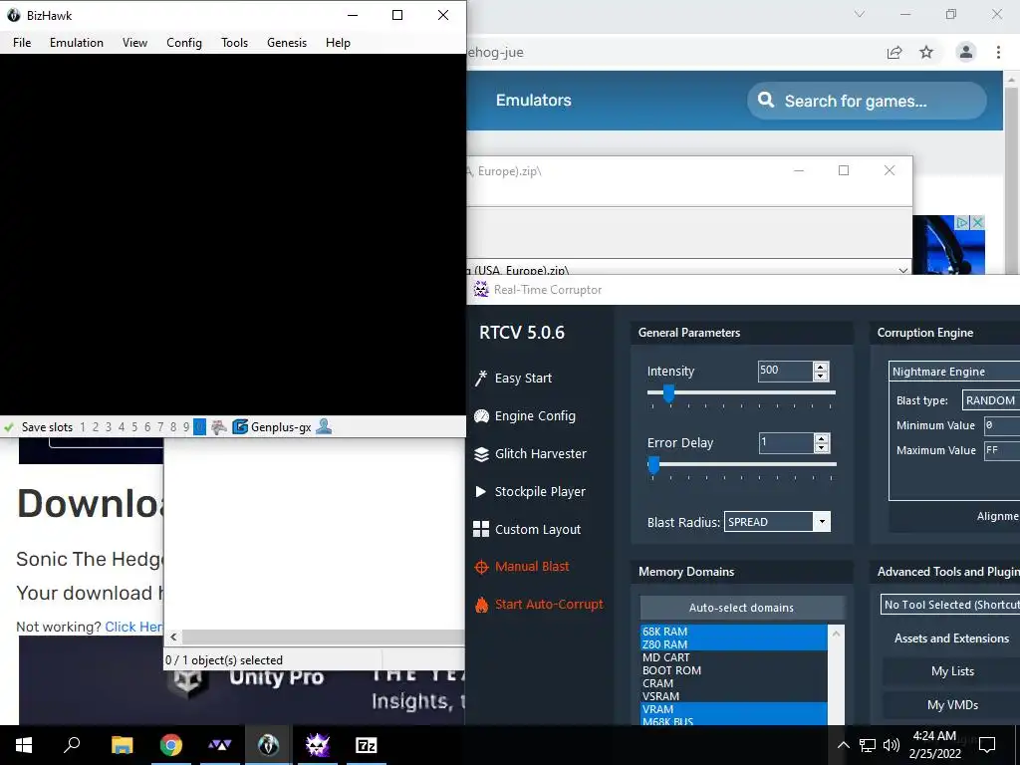This screenshot has height=765, width=1020.
Task: Select BOOT ROM in Memory Domains
Action: coord(733,670)
